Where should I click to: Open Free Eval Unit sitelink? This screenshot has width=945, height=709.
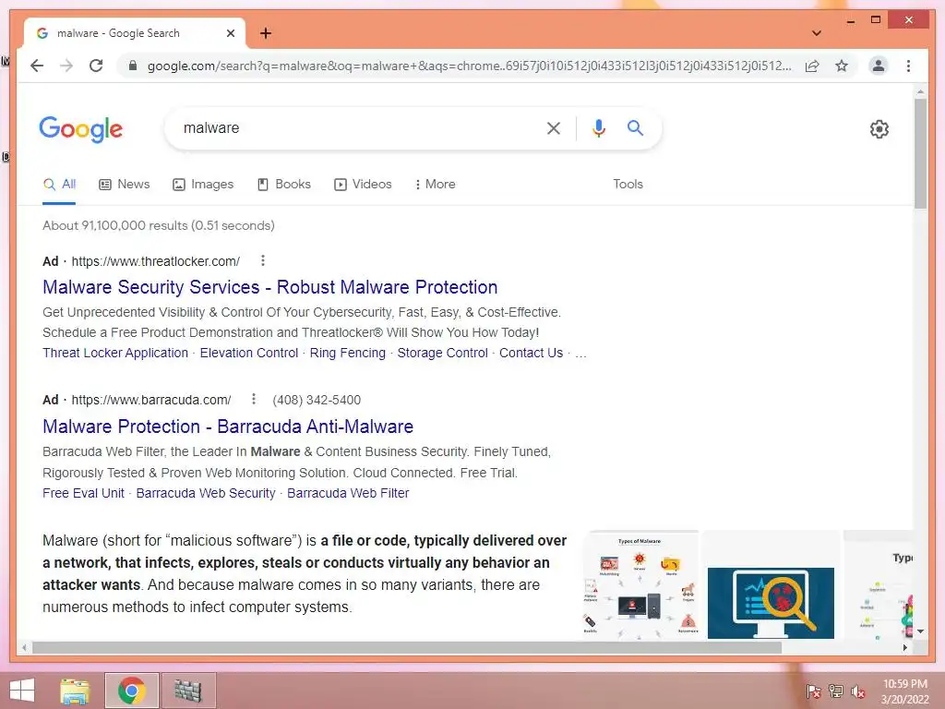tap(83, 493)
